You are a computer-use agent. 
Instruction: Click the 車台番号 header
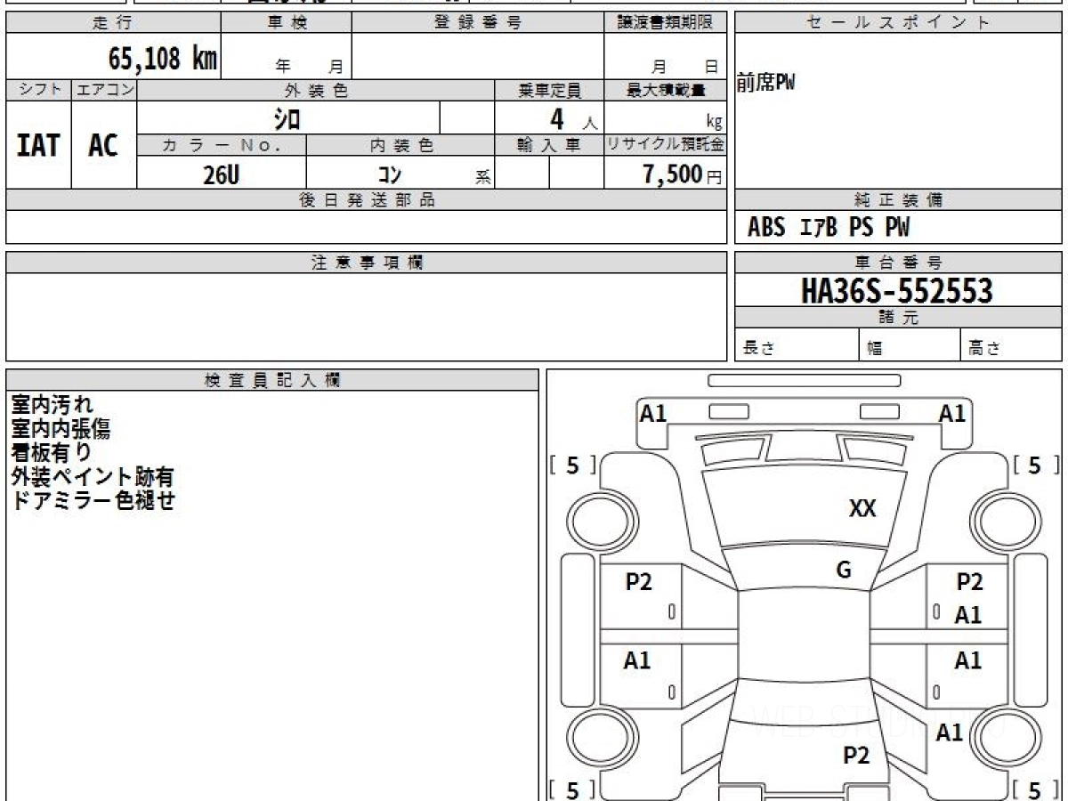click(x=899, y=263)
